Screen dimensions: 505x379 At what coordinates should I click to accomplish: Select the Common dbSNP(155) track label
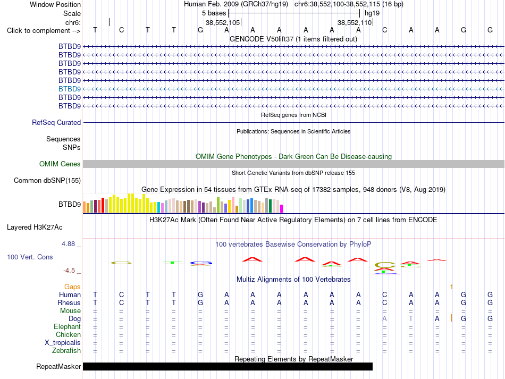[x=47, y=180]
